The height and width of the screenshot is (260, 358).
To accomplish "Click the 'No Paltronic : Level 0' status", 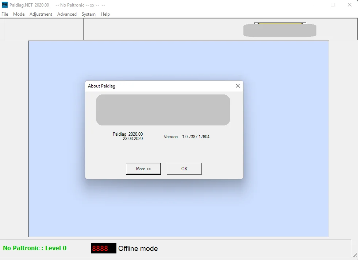I will (35, 248).
